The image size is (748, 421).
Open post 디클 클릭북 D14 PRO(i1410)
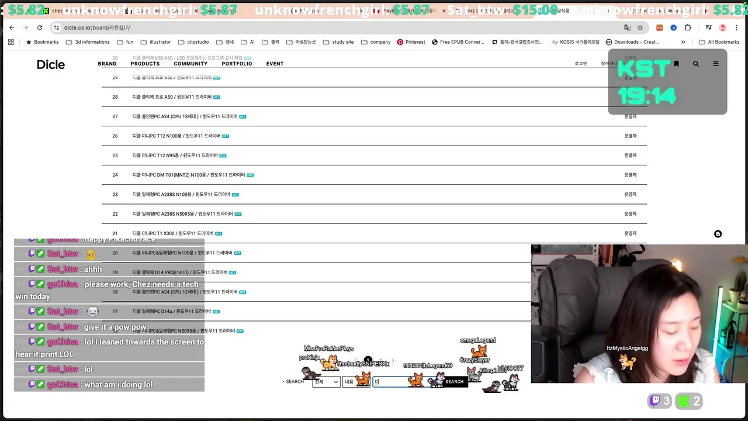coord(180,272)
